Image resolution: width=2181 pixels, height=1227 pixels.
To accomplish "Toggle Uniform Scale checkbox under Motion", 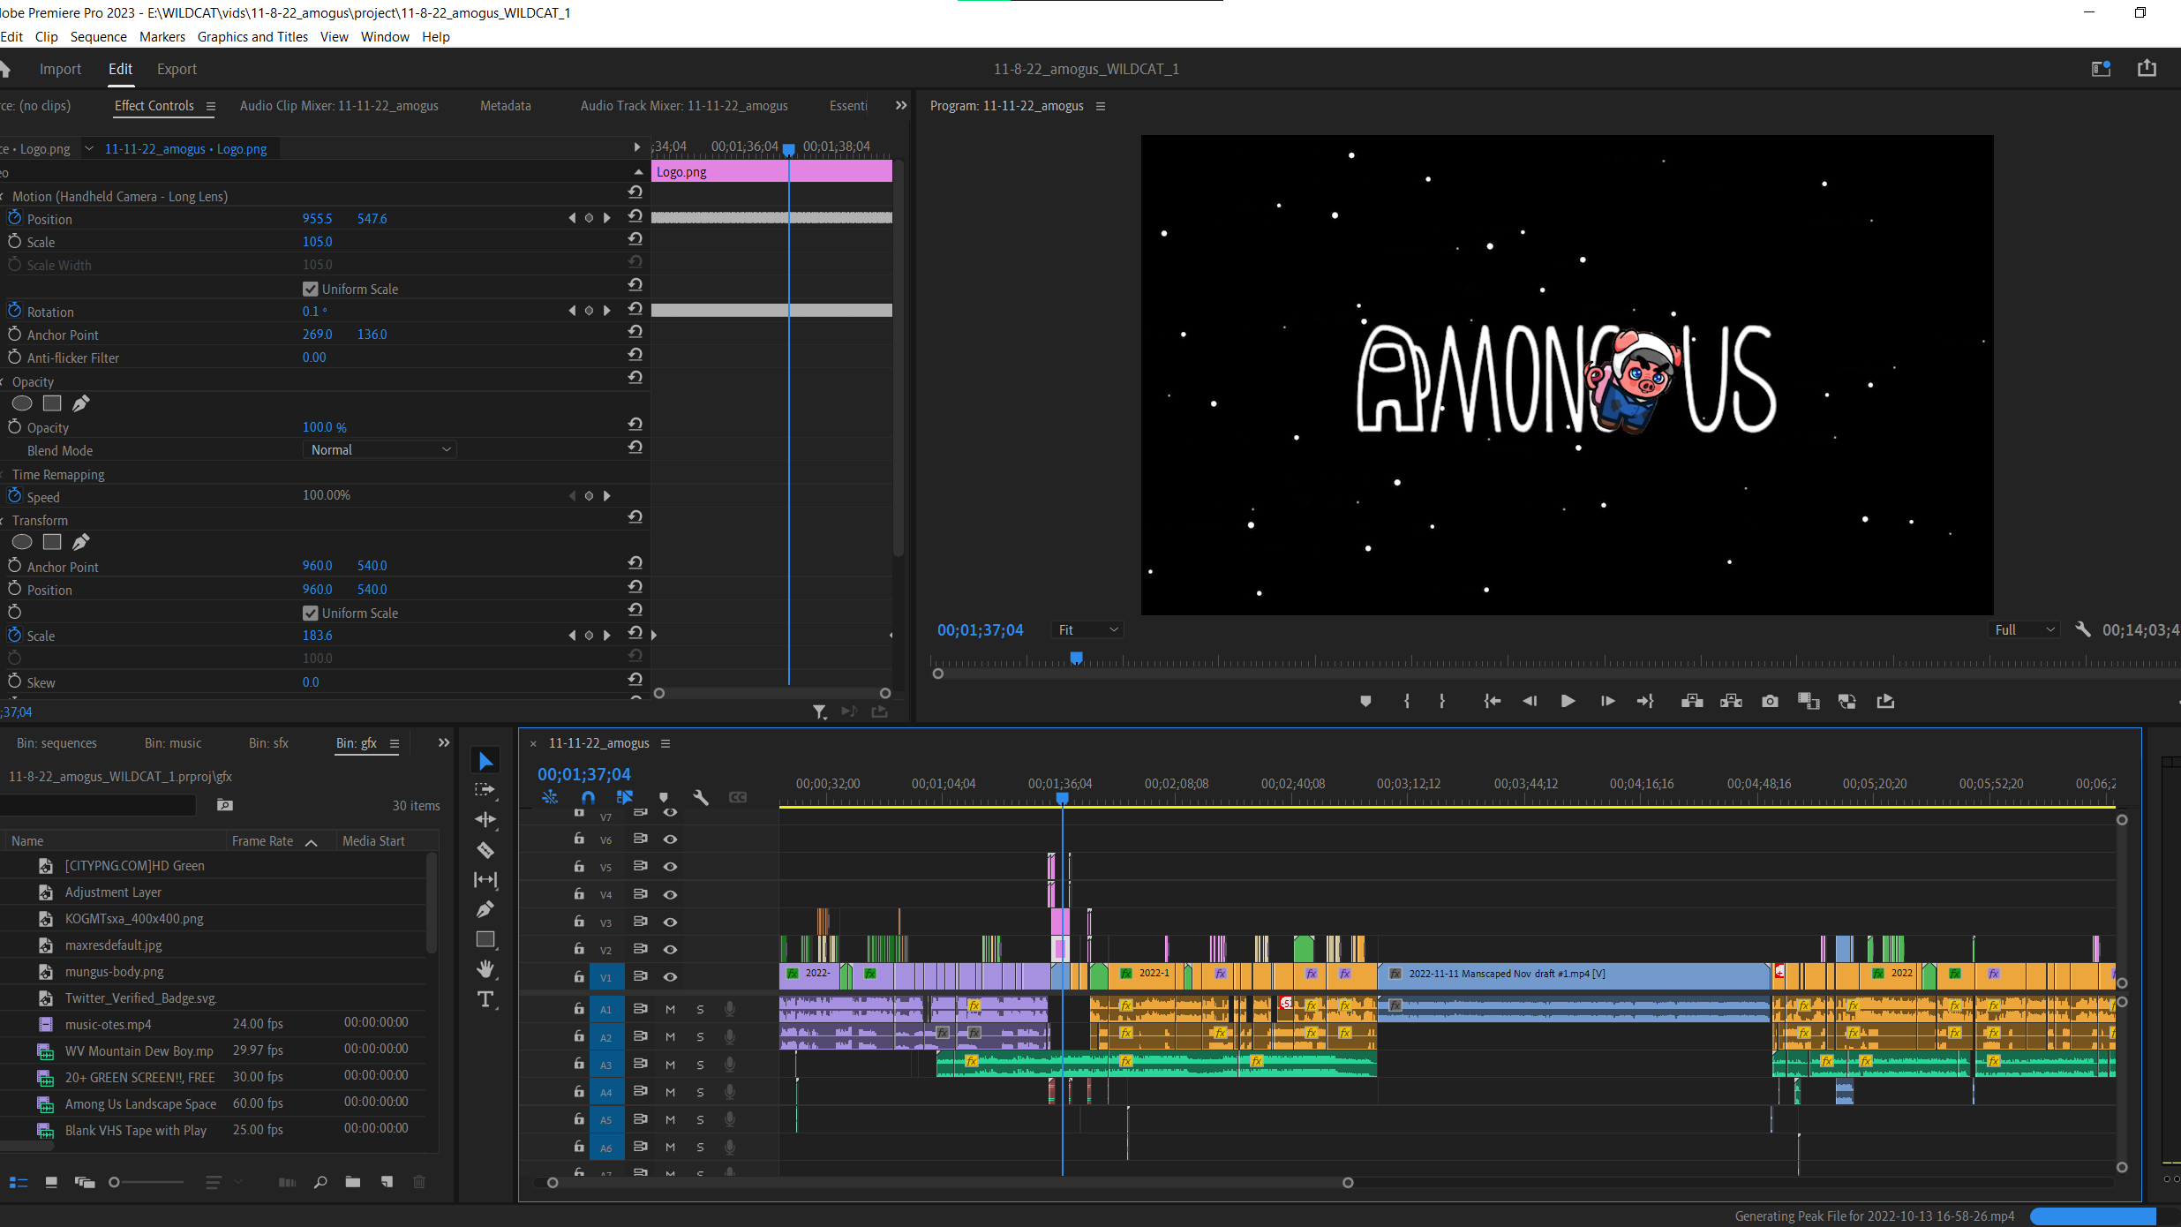I will click(x=310, y=289).
